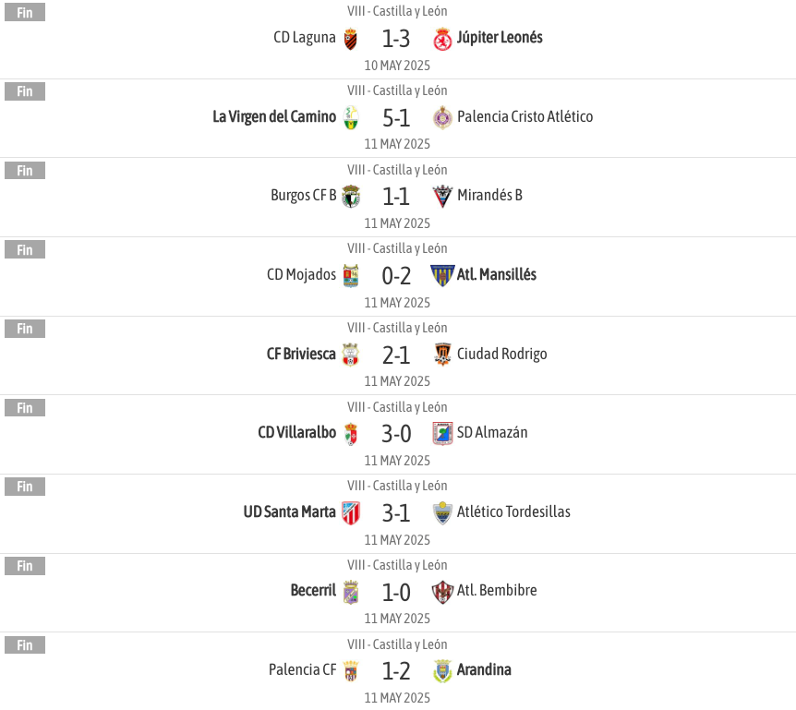
Task: Click the Fin status badge for CD Mojados match
Action: (x=25, y=249)
